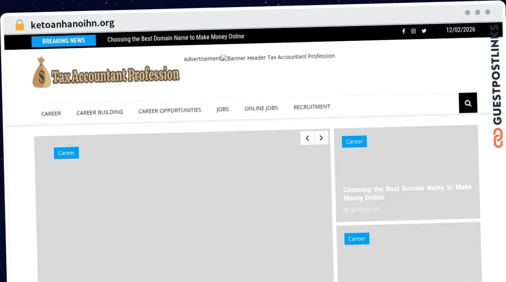Click the breaking news headline link
The width and height of the screenshot is (506, 282).
pyautogui.click(x=175, y=37)
